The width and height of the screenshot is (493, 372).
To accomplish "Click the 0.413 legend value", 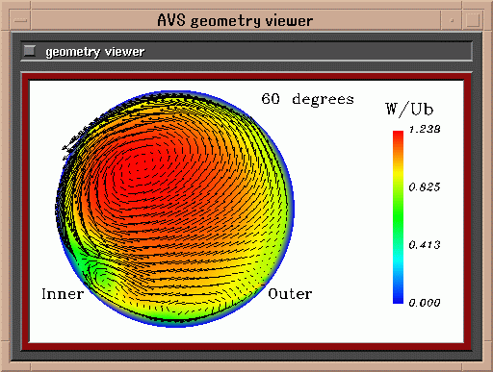I will 425,245.
